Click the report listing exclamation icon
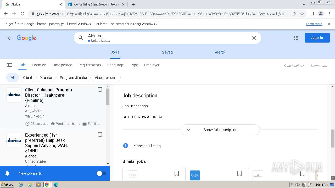The width and height of the screenshot is (335, 188). coord(126,146)
